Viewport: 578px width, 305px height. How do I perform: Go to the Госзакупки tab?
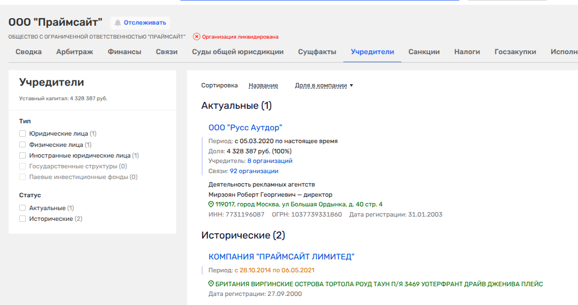click(x=515, y=52)
